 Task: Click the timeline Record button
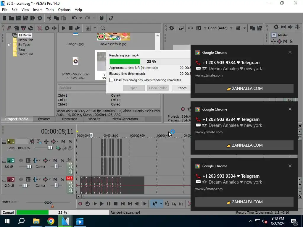(x=80, y=204)
